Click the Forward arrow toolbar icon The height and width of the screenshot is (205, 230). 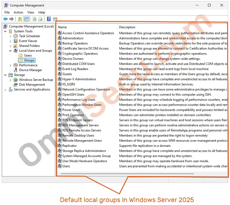coord(12,19)
